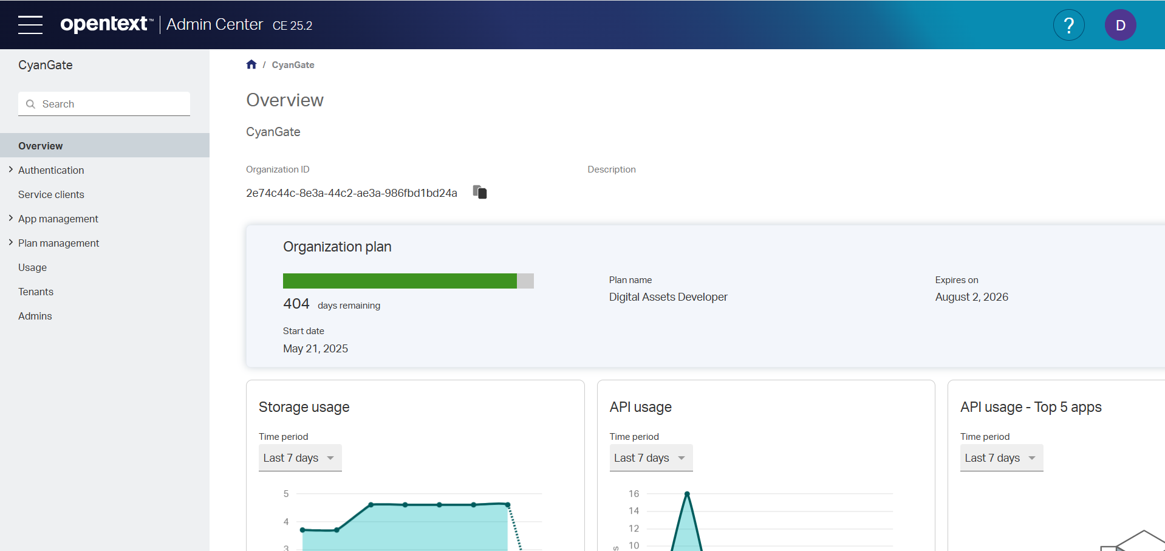1165x551 pixels.
Task: Open API usage time period dropdown
Action: [x=651, y=458]
